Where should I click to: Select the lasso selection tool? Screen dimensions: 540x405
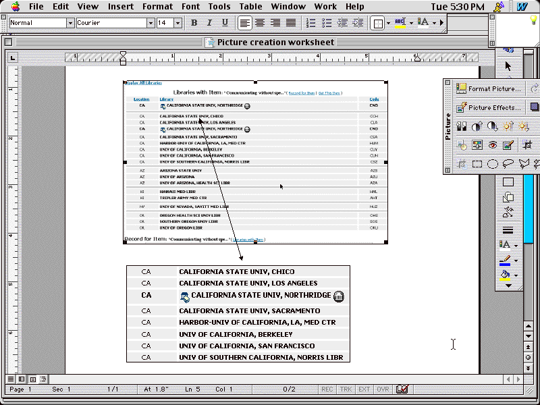pos(508,164)
